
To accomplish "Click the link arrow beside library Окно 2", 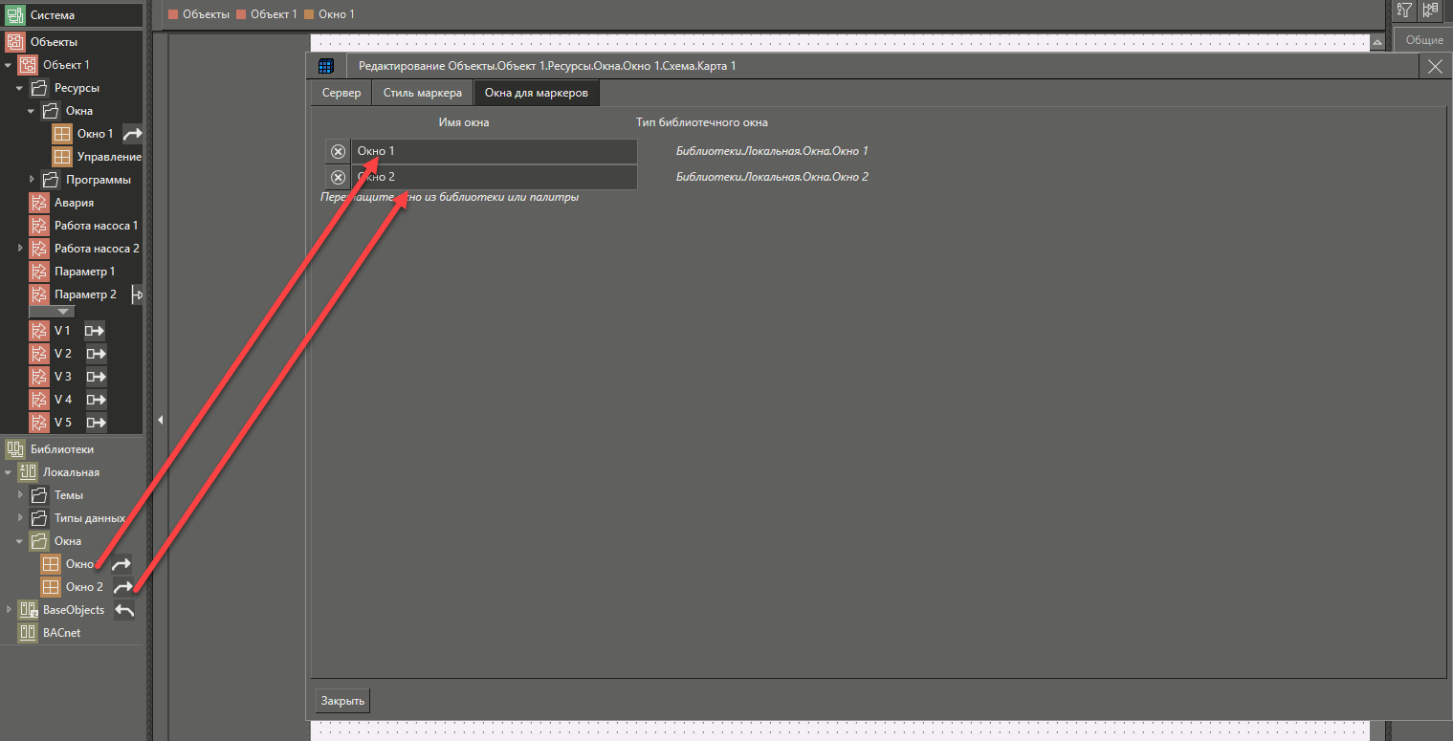I will pos(123,587).
